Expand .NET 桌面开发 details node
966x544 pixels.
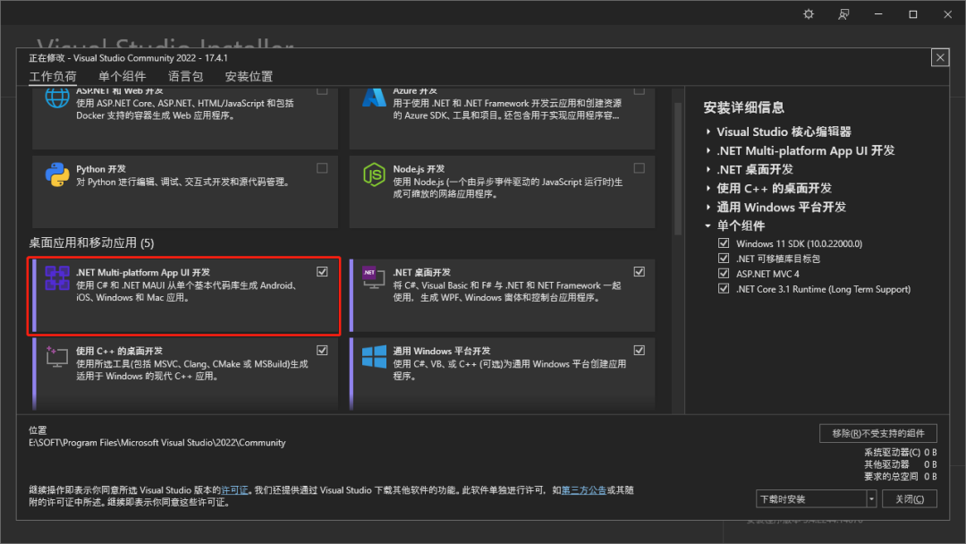708,169
